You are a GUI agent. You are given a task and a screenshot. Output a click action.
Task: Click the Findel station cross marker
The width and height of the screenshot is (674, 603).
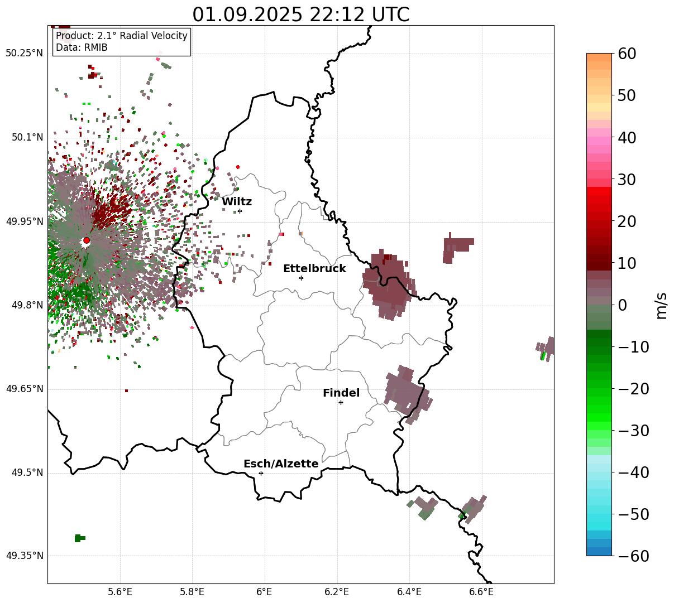pyautogui.click(x=341, y=402)
